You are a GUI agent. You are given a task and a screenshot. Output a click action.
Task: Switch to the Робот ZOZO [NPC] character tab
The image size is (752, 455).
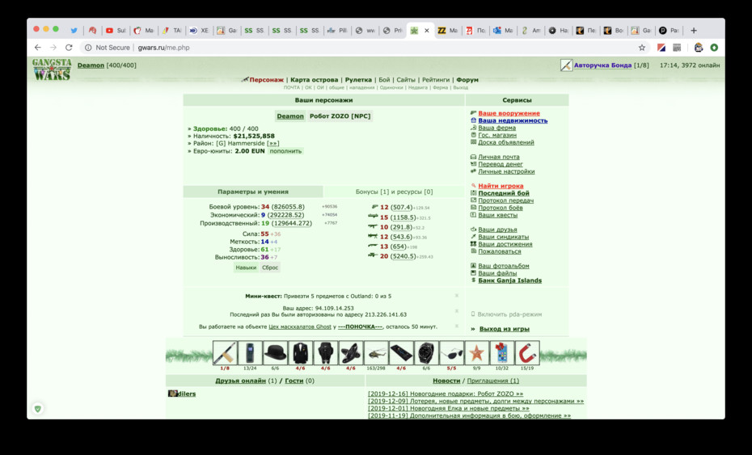[x=340, y=116]
